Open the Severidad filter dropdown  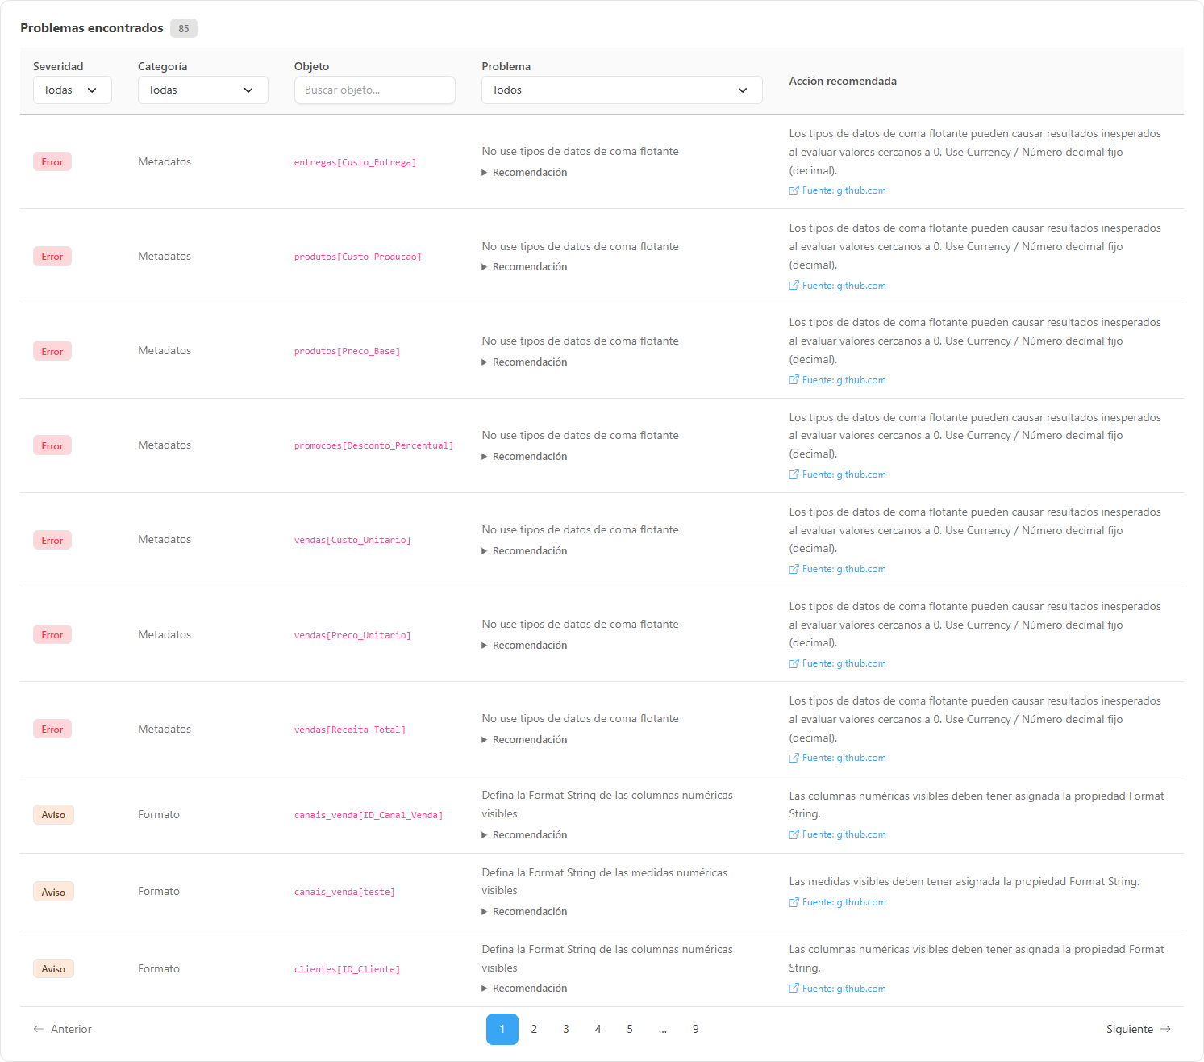pyautogui.click(x=72, y=90)
